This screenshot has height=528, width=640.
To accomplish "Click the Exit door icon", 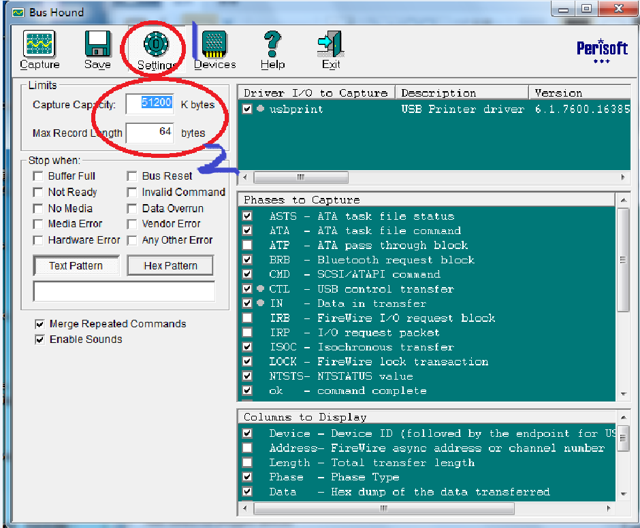I will (331, 50).
